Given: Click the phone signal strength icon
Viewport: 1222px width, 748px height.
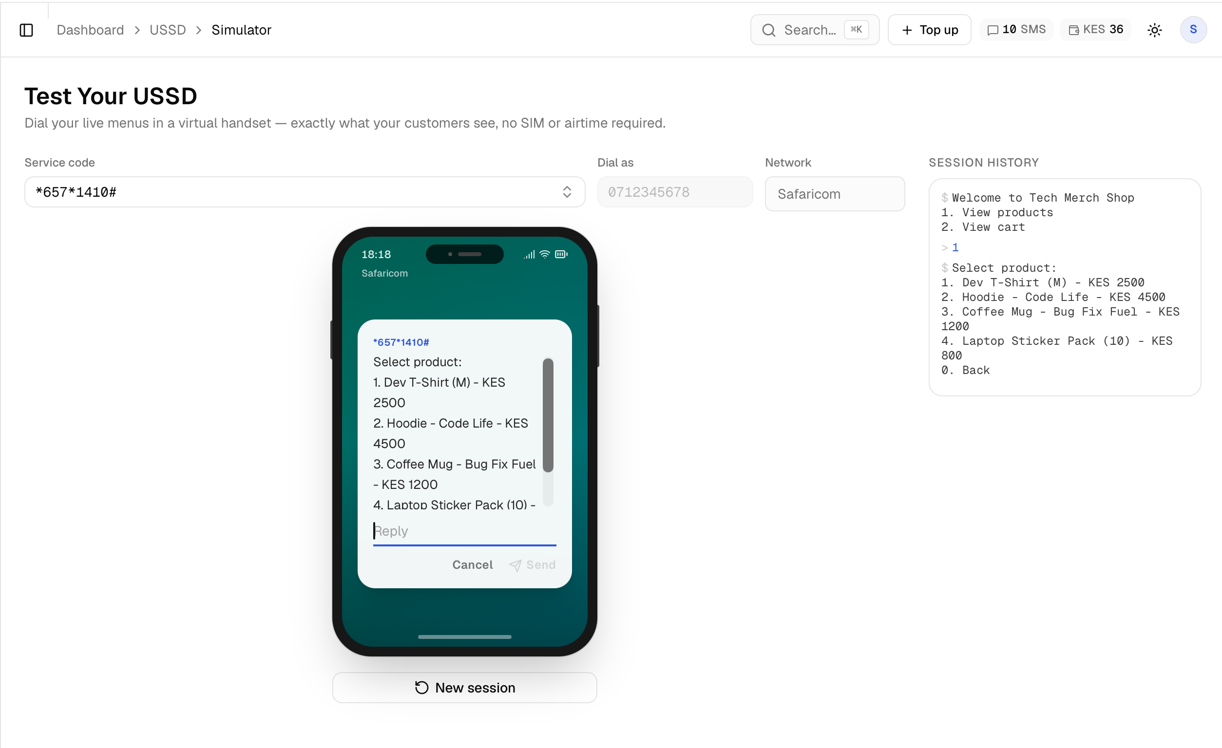Looking at the screenshot, I should click(x=529, y=254).
